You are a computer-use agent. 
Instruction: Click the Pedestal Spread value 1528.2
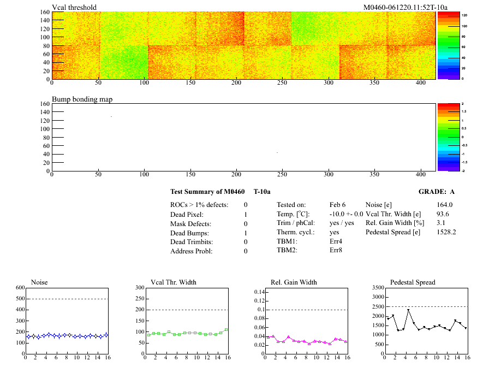click(446, 232)
